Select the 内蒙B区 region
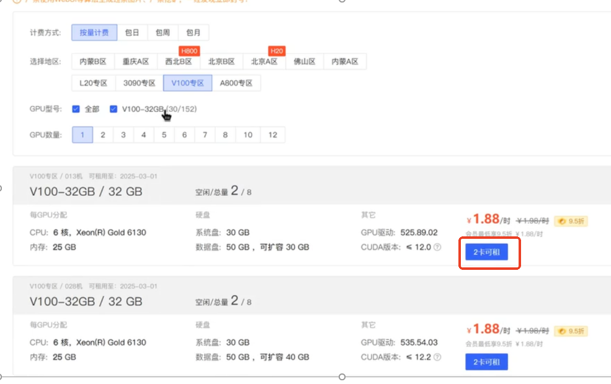 [93, 61]
